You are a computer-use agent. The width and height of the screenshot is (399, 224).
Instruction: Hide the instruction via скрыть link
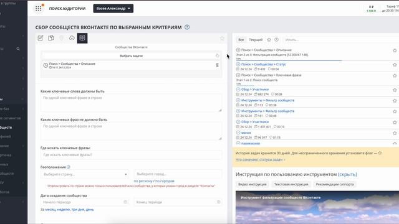[x=347, y=174]
